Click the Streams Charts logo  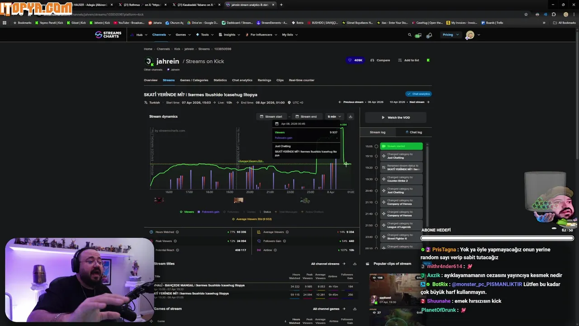[108, 34]
